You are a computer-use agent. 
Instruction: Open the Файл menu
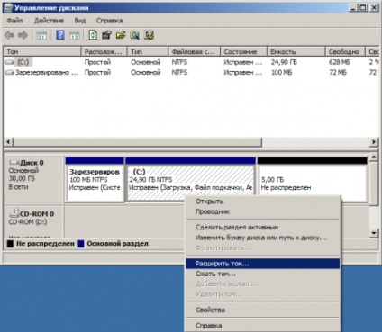coord(15,21)
